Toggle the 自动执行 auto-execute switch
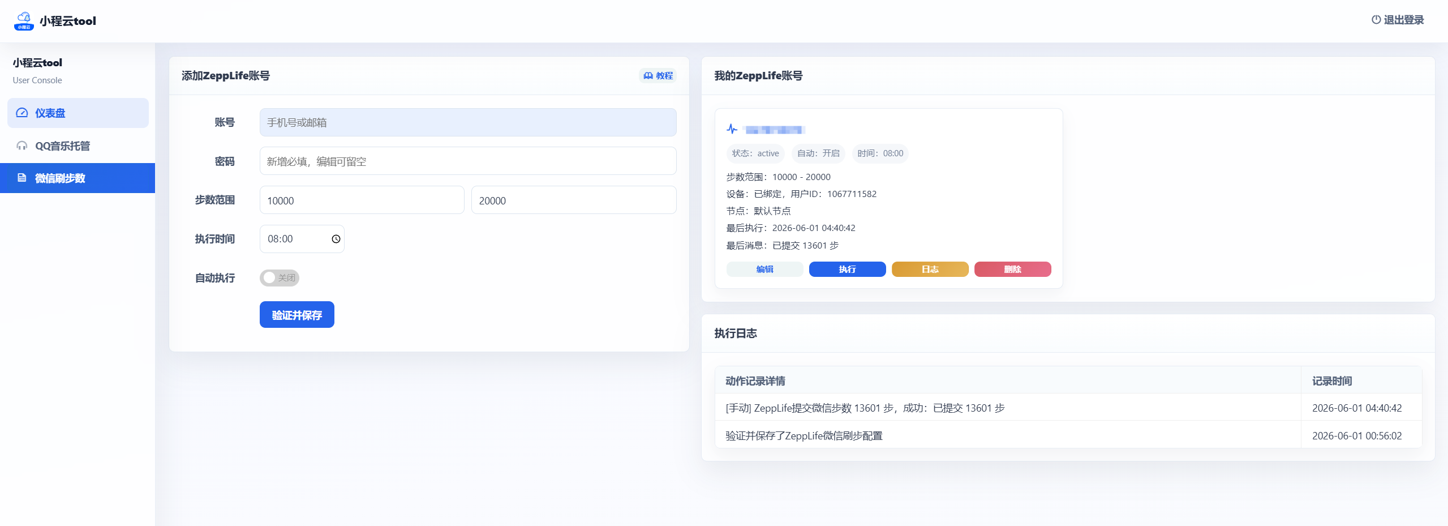This screenshot has width=1448, height=526. tap(280, 277)
